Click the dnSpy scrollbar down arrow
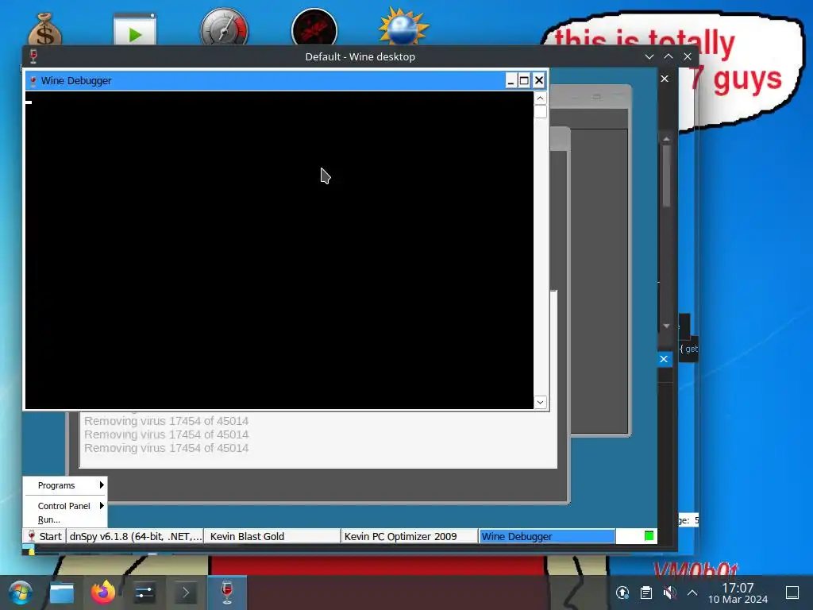This screenshot has width=813, height=610. point(666,326)
